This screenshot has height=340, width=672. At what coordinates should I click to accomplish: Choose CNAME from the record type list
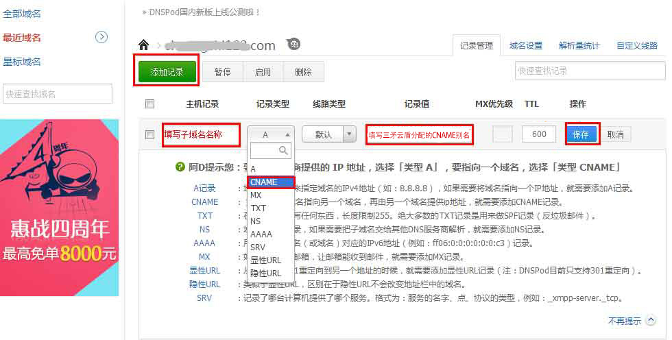coord(272,182)
